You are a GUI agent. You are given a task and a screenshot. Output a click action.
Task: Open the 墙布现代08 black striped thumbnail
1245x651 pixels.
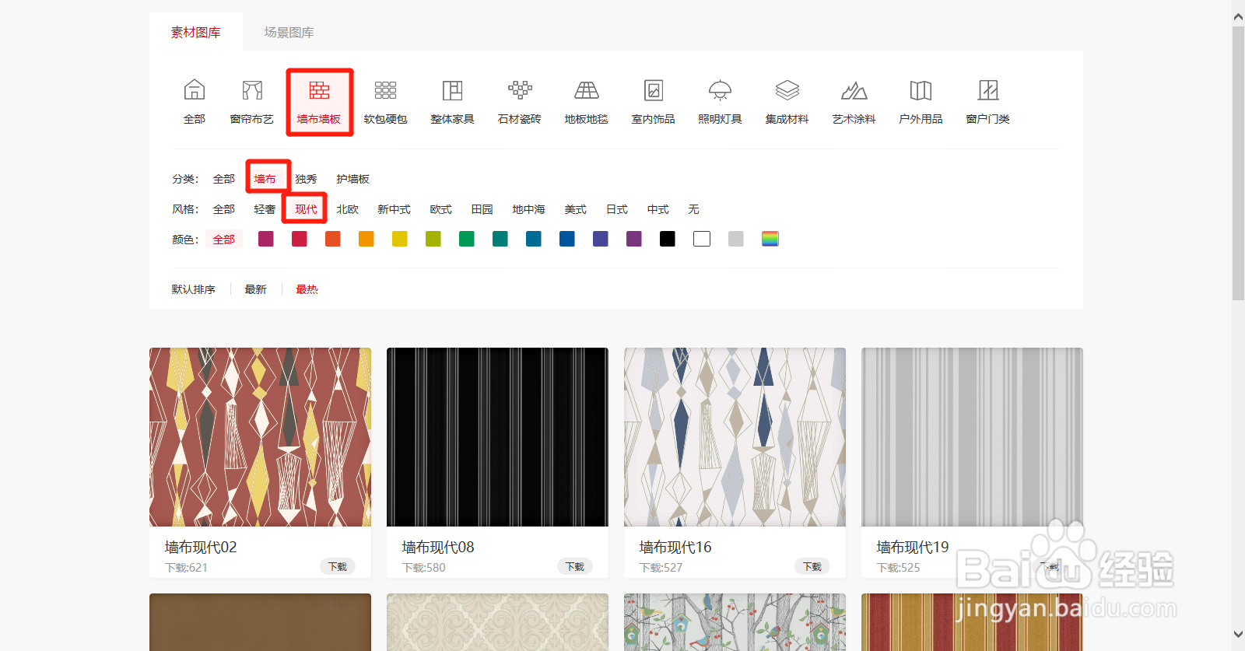(x=497, y=437)
